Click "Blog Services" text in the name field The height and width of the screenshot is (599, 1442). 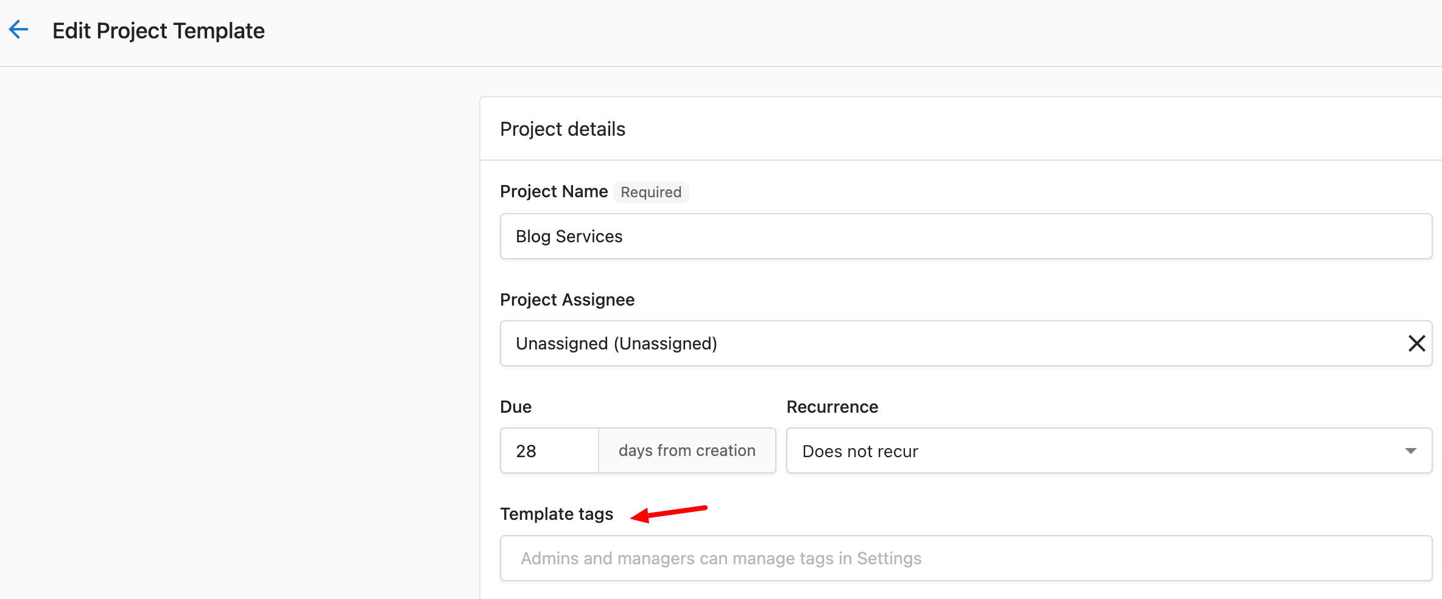click(x=569, y=236)
